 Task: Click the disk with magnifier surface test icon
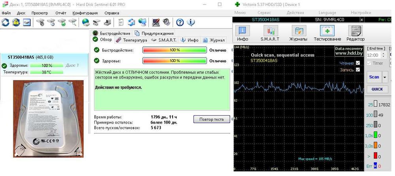coord(72,22)
